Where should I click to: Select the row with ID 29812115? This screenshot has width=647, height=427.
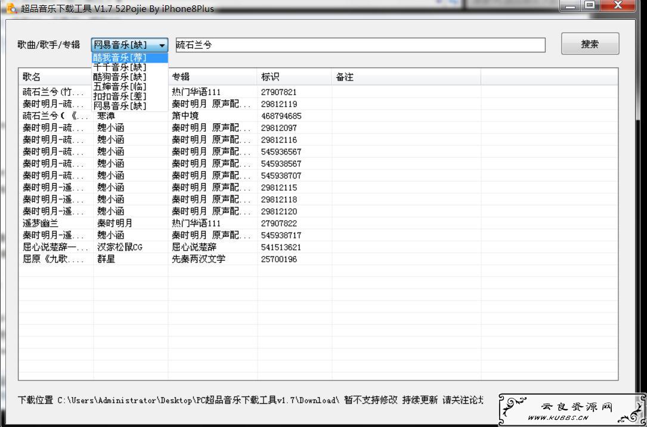[x=318, y=188]
